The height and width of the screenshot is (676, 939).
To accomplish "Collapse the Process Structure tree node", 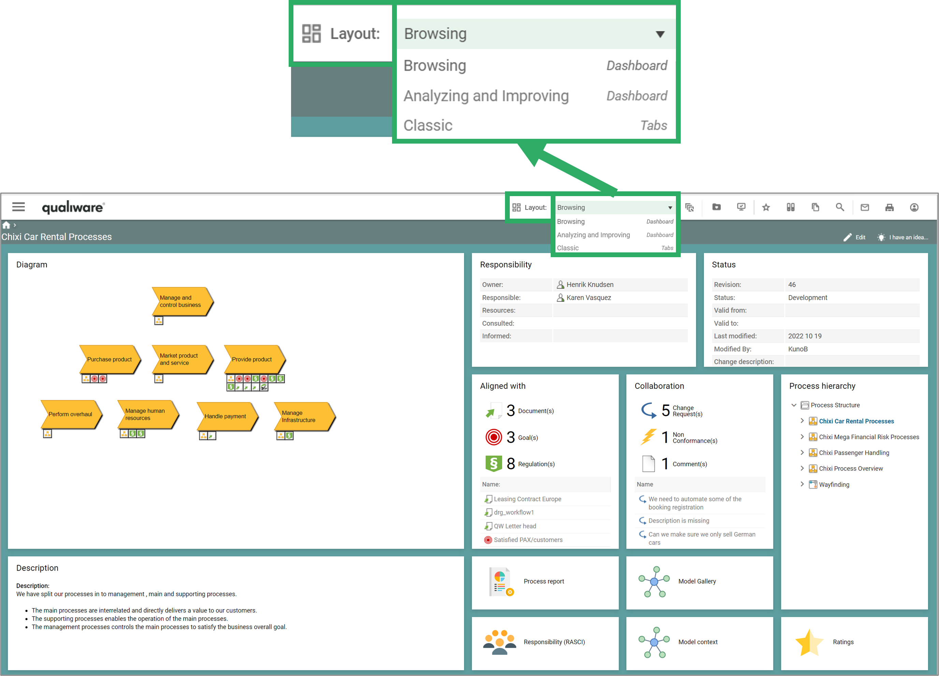I will [794, 405].
